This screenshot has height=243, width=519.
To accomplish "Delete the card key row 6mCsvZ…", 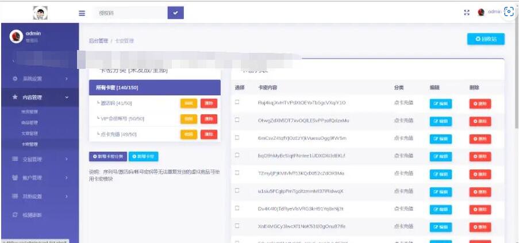I will click(x=480, y=139).
